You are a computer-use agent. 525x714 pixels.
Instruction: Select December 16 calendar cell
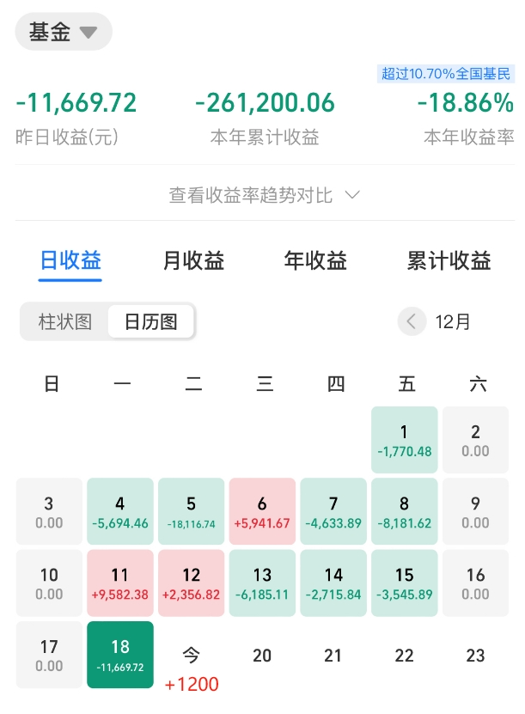[475, 583]
